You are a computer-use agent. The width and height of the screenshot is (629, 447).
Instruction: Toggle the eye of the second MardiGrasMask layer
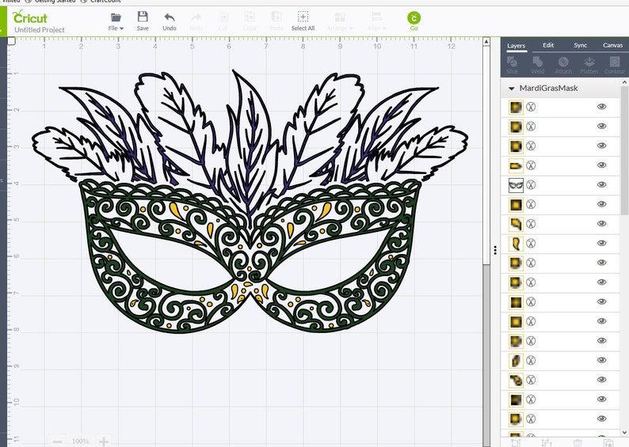point(601,126)
